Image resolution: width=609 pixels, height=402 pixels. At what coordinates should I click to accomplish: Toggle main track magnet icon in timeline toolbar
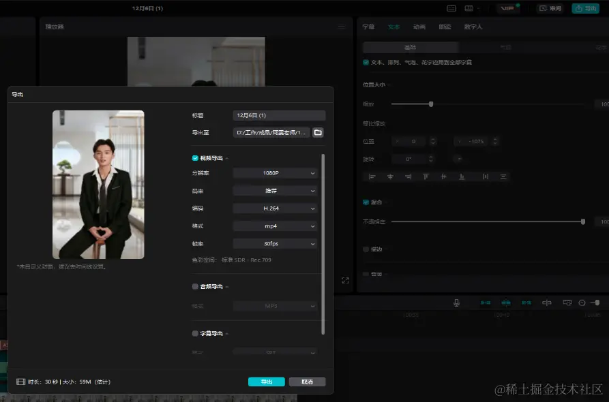click(486, 303)
